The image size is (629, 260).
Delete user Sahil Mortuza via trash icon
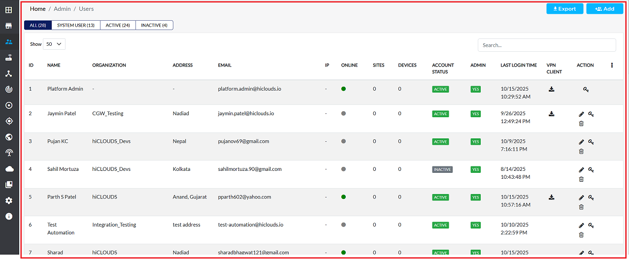pyautogui.click(x=581, y=179)
